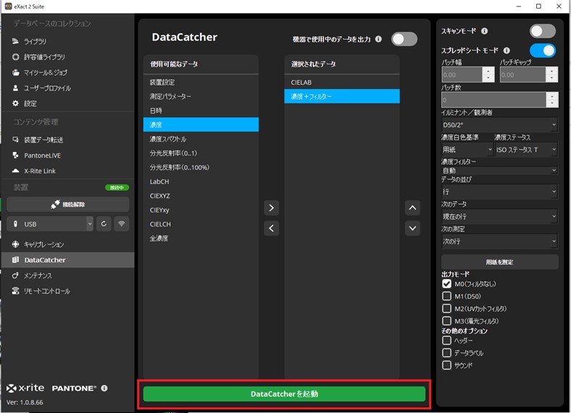Viewport: 571px width, 413px height.
Task: Click the キャリブレーション target icon
Action: coord(16,244)
